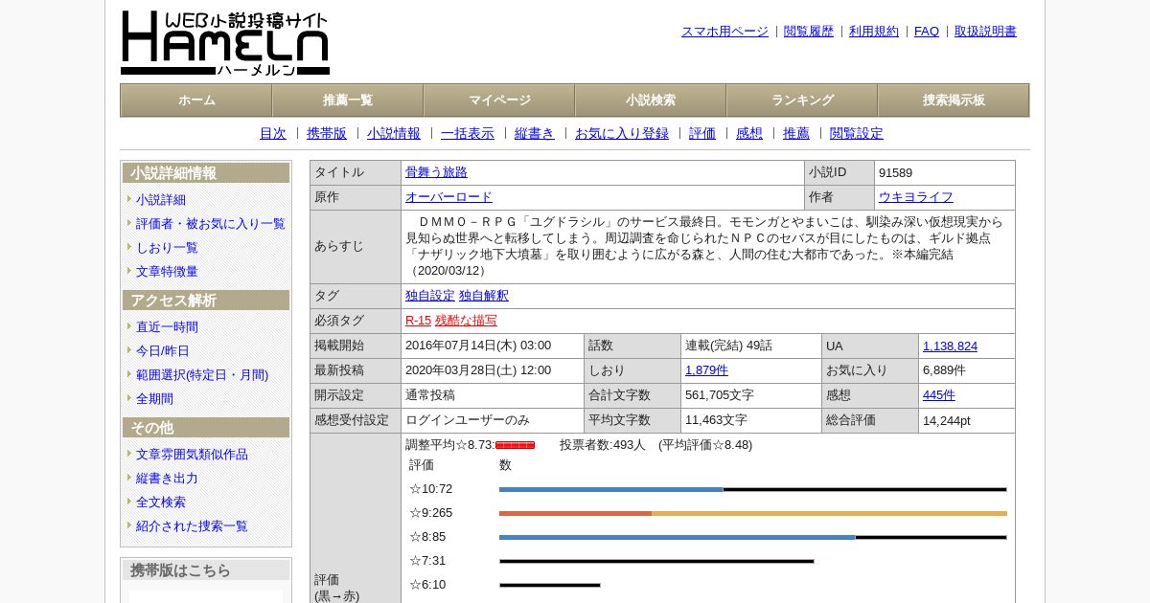This screenshot has height=603, width=1150.
Task: Click the ☆10:72 rating distribution bar
Action: [x=752, y=489]
